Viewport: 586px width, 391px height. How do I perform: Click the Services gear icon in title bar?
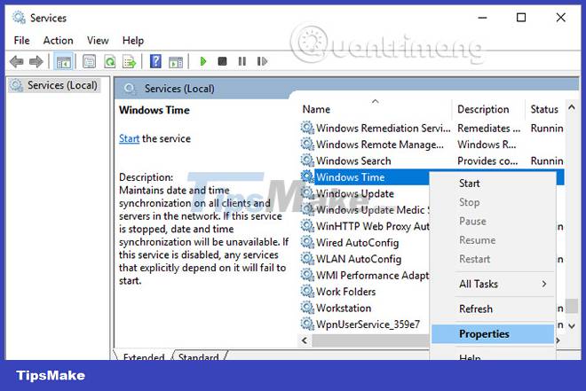coord(19,18)
